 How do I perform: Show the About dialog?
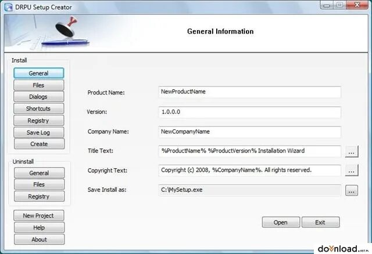(x=39, y=240)
